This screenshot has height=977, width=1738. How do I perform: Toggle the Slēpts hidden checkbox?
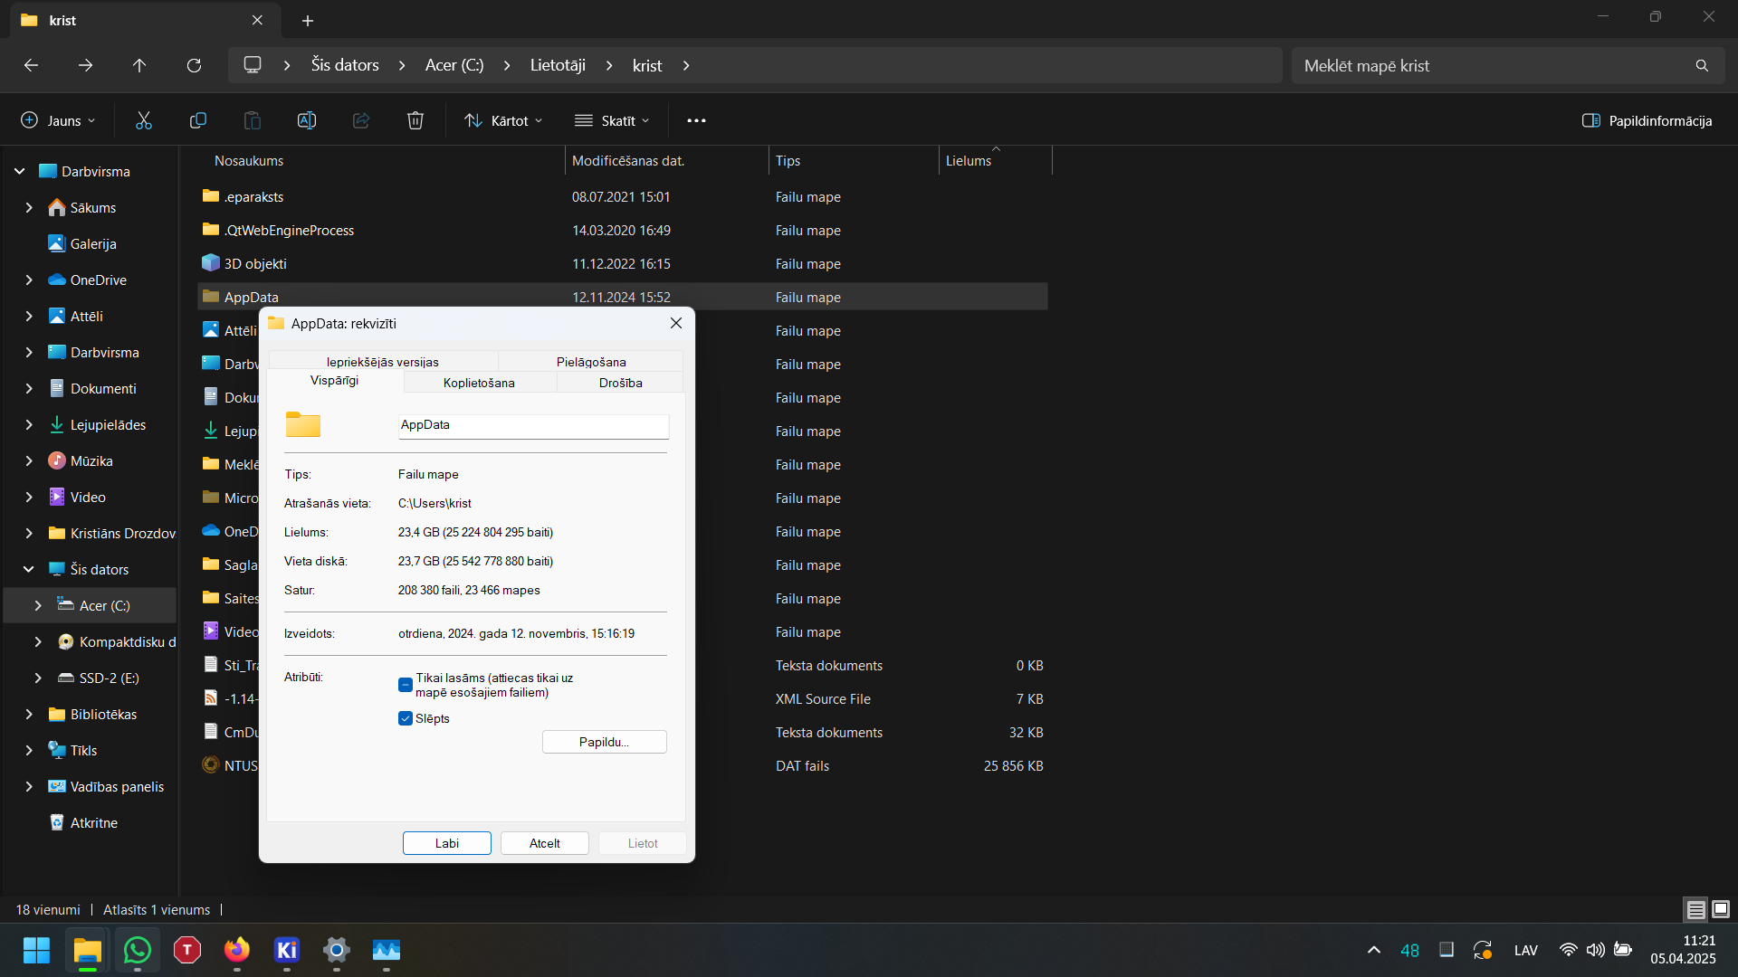406,718
